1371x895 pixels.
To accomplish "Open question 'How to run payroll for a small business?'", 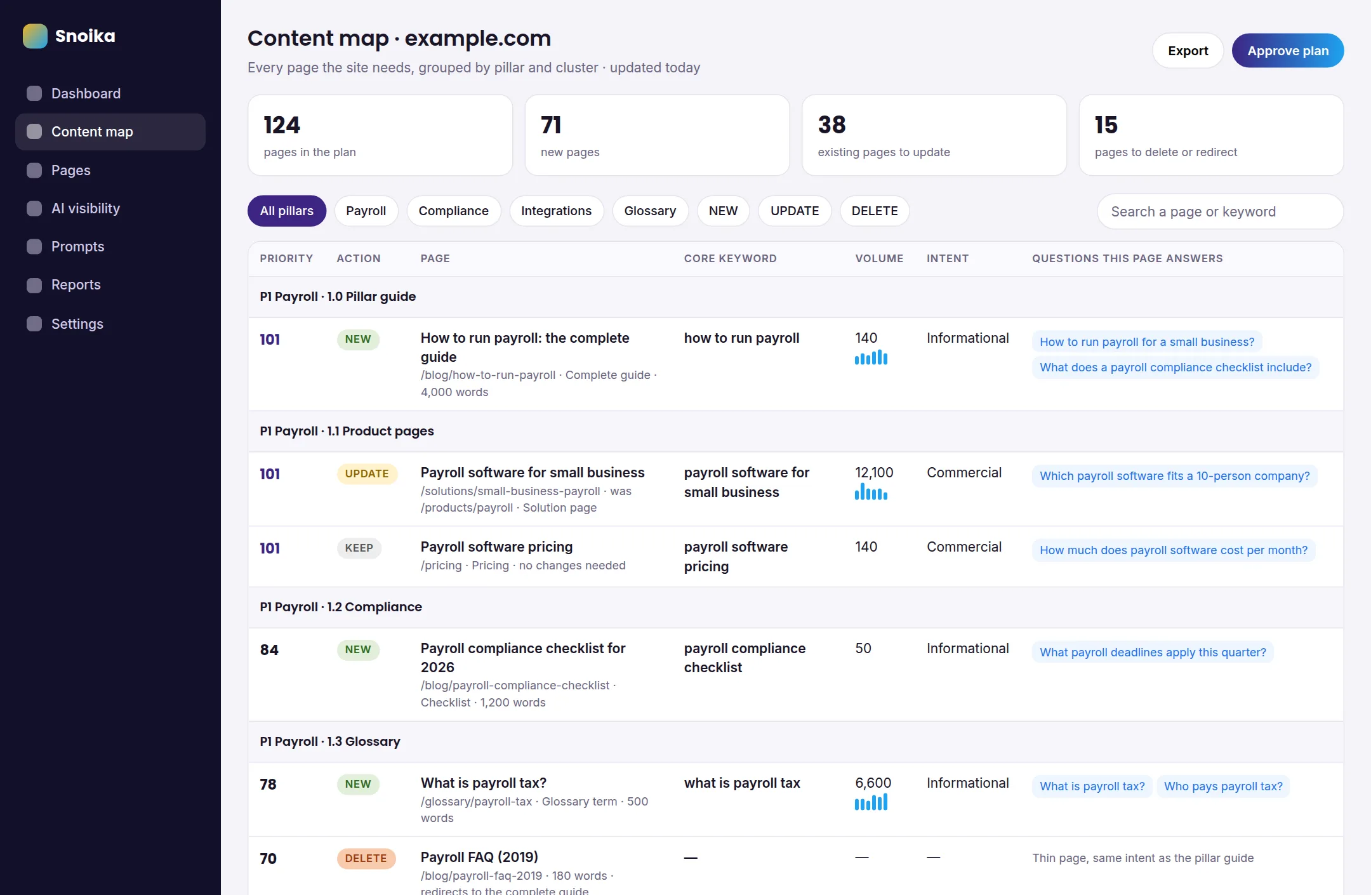I will [x=1147, y=341].
